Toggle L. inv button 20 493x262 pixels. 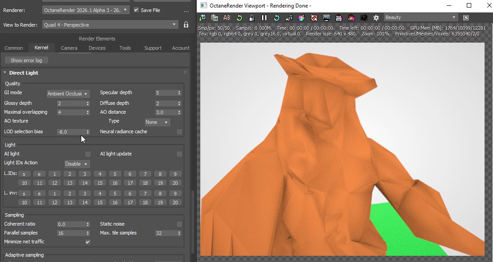(x=175, y=202)
